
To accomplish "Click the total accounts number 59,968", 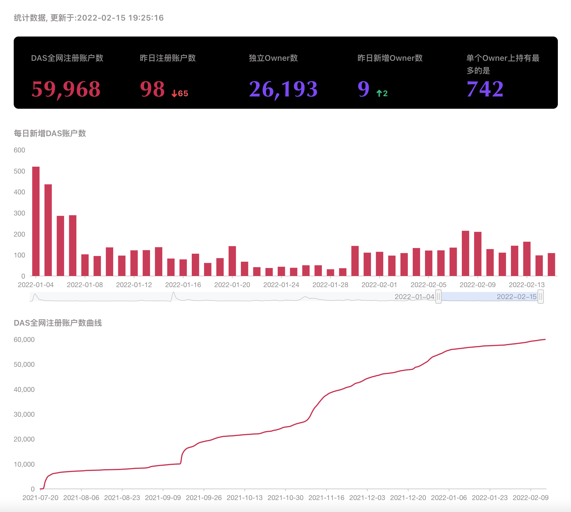I will point(66,89).
